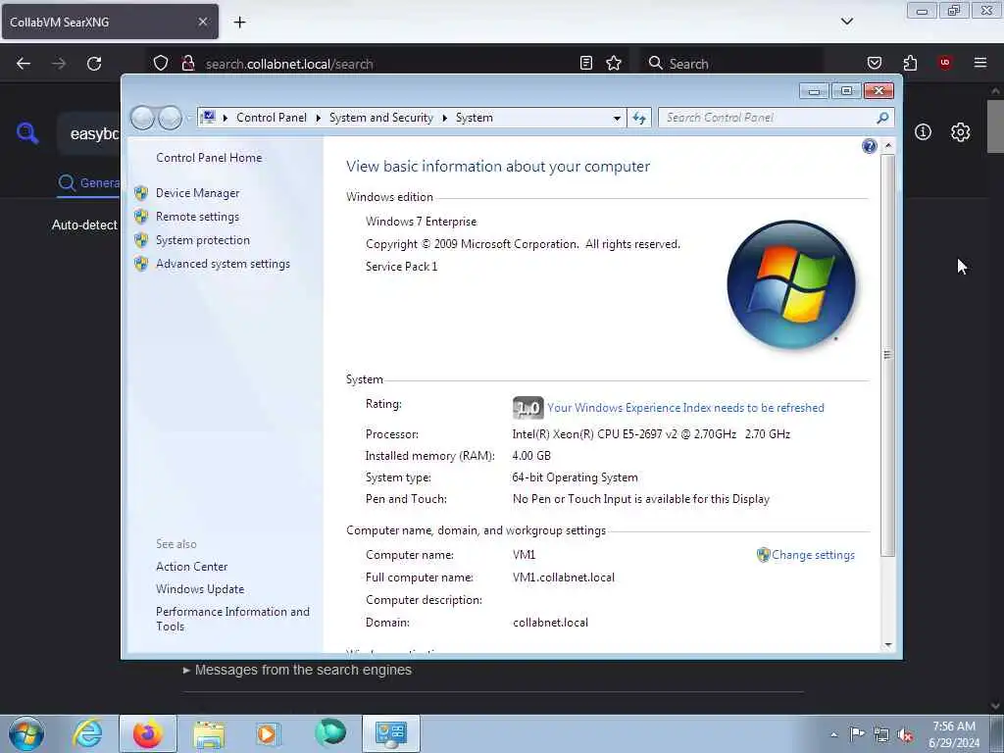This screenshot has height=753, width=1004.
Task: Open Advanced system settings
Action: pyautogui.click(x=223, y=264)
